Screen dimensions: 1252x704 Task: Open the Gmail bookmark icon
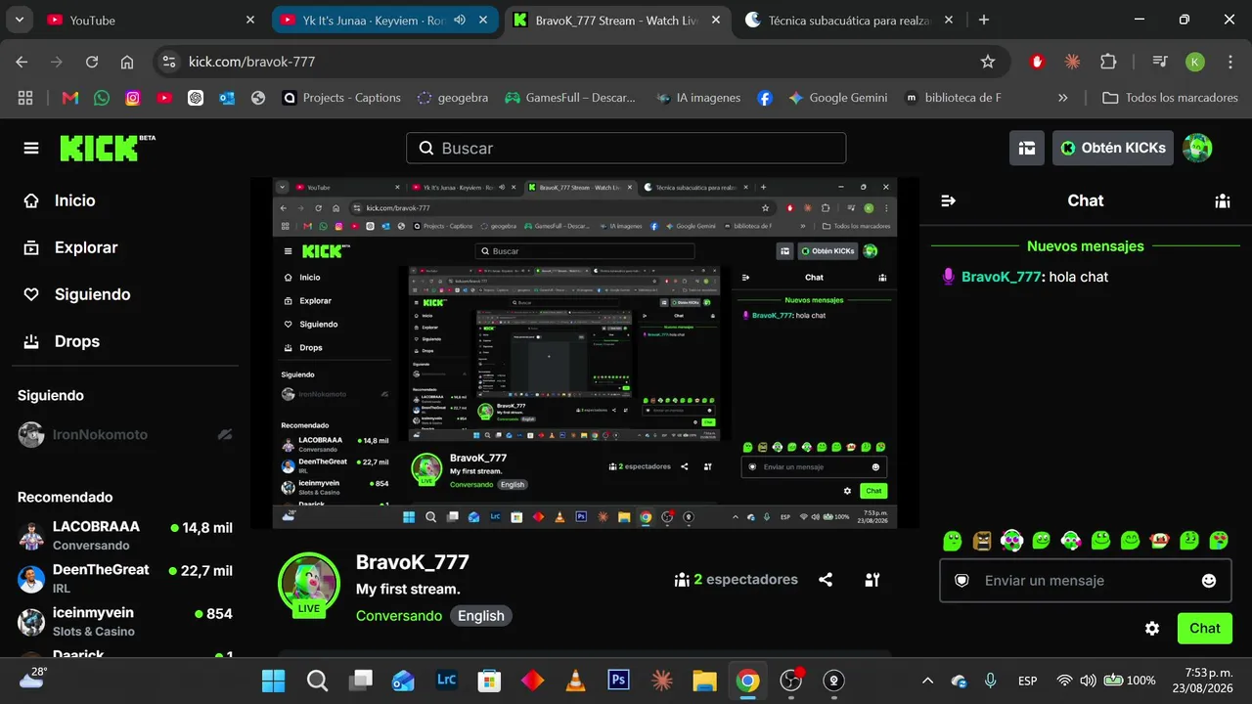tap(69, 98)
